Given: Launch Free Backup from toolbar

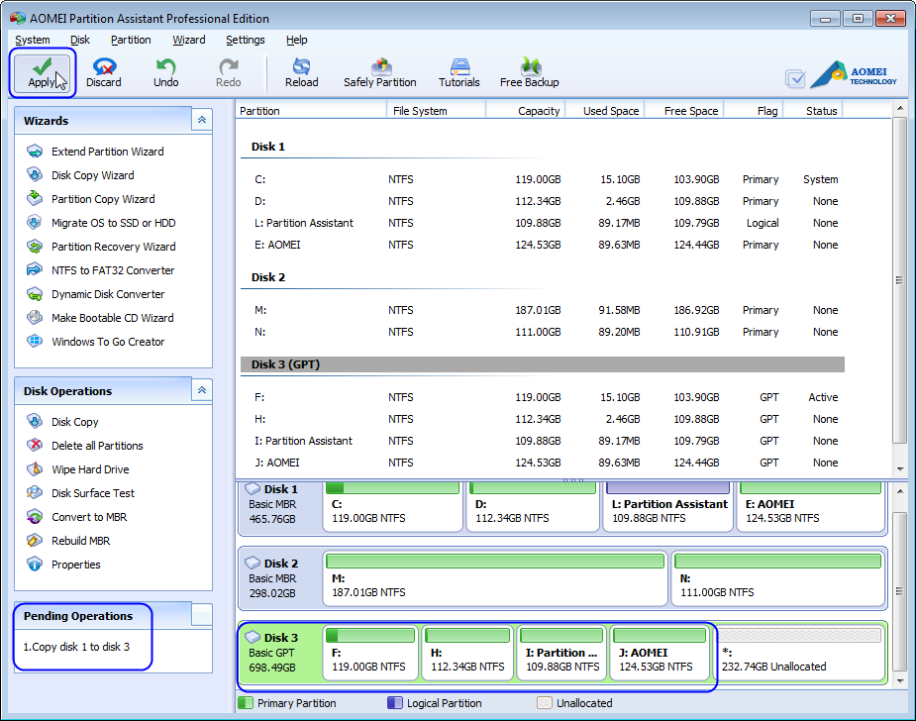Looking at the screenshot, I should [x=529, y=72].
